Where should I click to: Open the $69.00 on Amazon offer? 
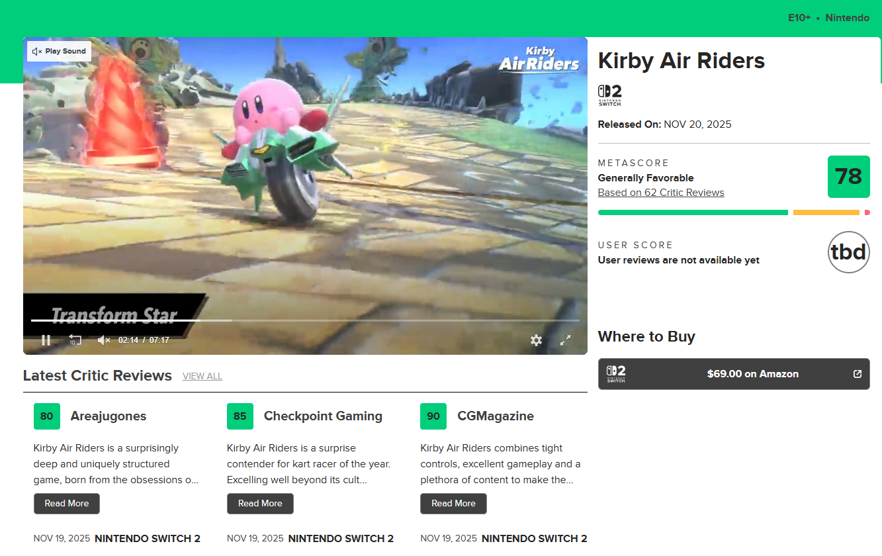coord(734,374)
